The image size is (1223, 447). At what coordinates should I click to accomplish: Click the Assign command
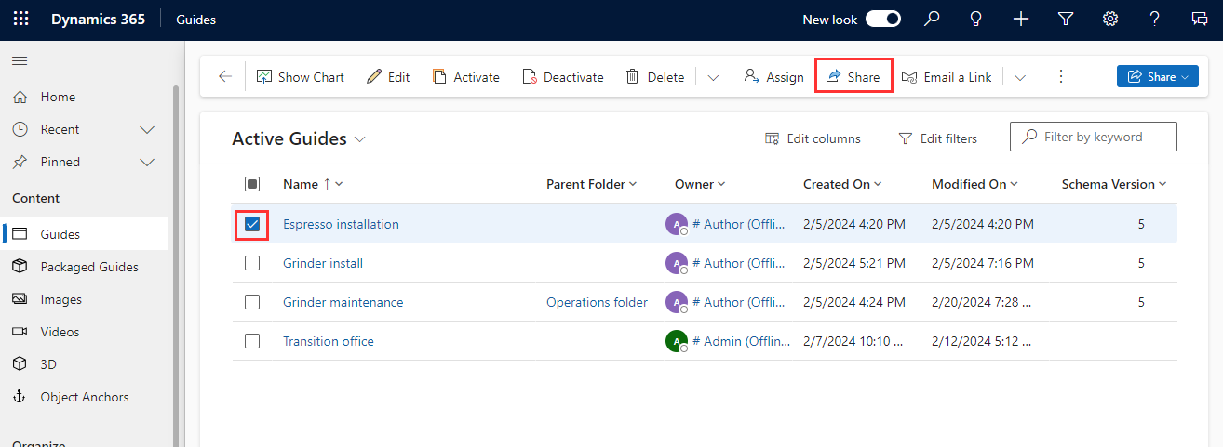[x=773, y=77]
